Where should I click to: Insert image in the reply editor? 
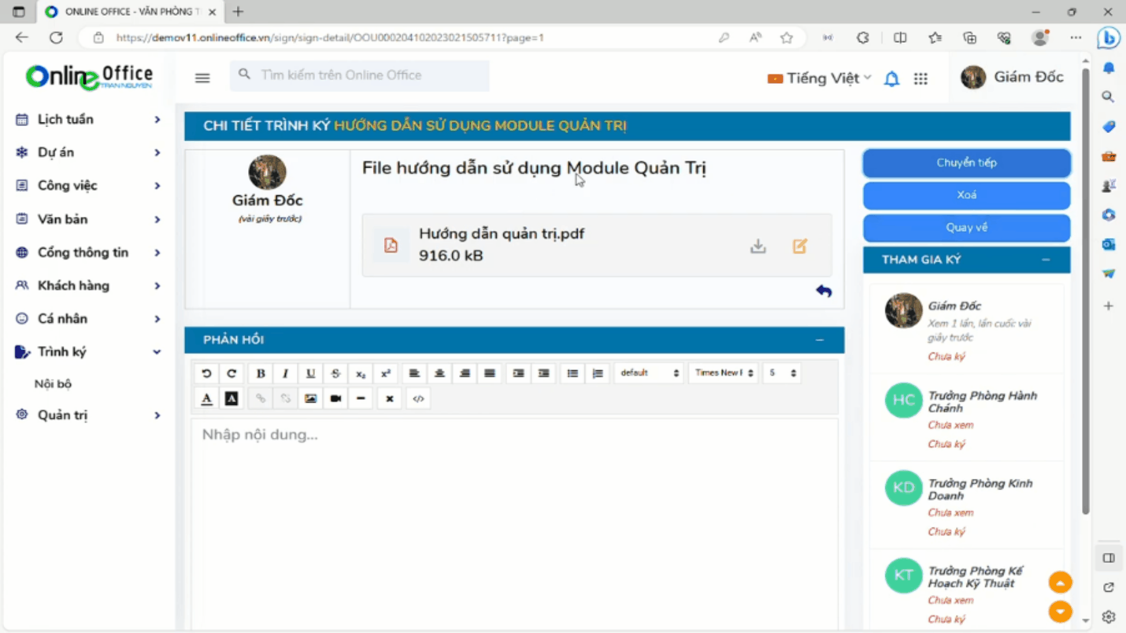click(310, 399)
